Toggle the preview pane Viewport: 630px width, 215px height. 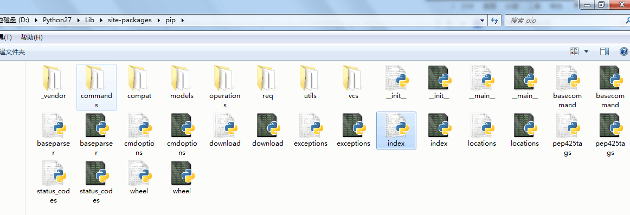pyautogui.click(x=605, y=51)
